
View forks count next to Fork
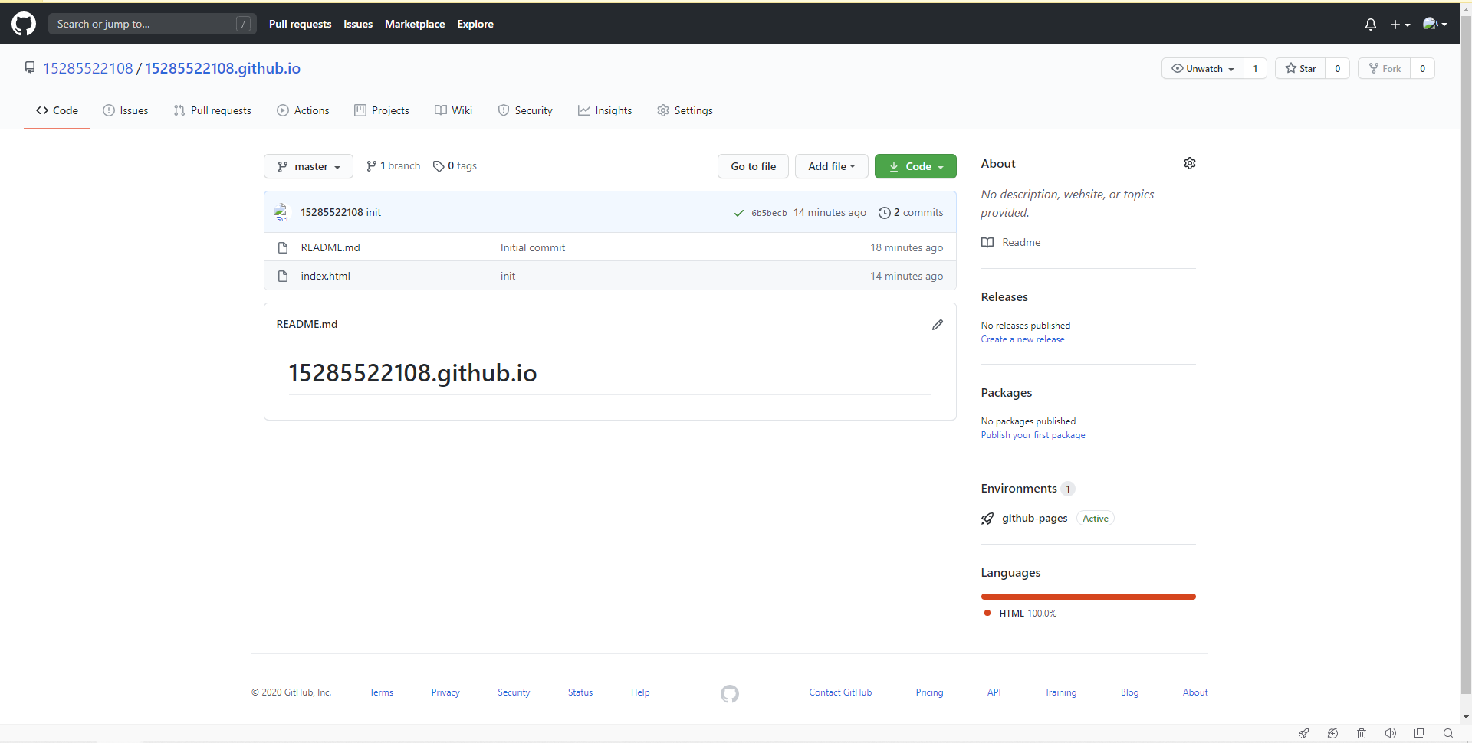tap(1422, 68)
